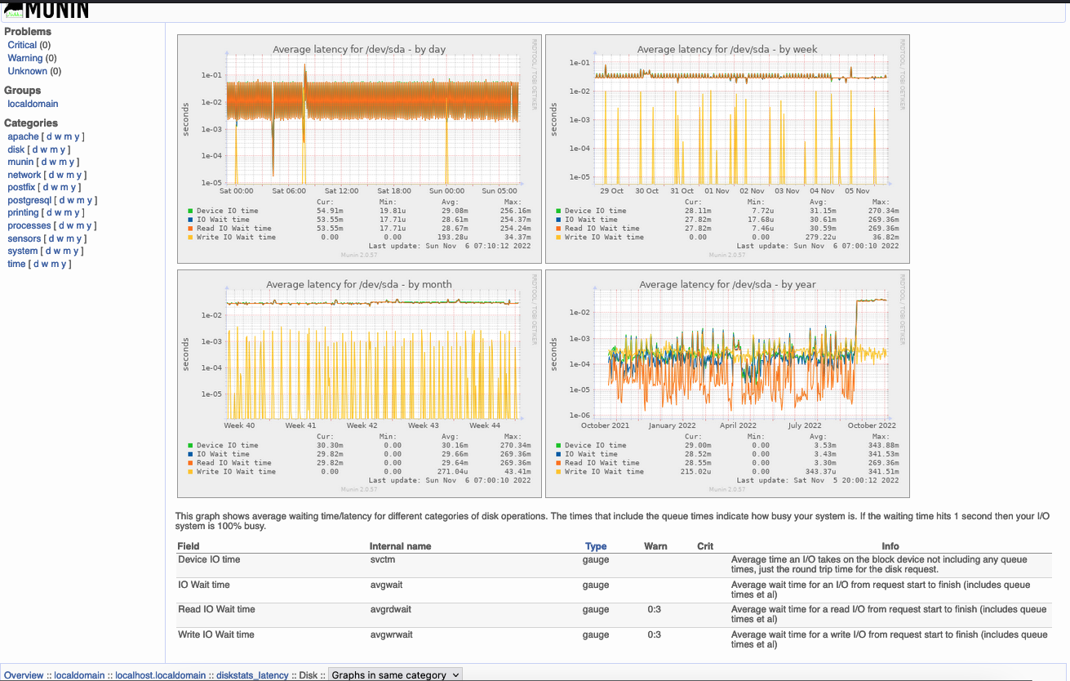Screen dimensions: 1070x681
Task: Click the Warn column header
Action: pos(655,546)
